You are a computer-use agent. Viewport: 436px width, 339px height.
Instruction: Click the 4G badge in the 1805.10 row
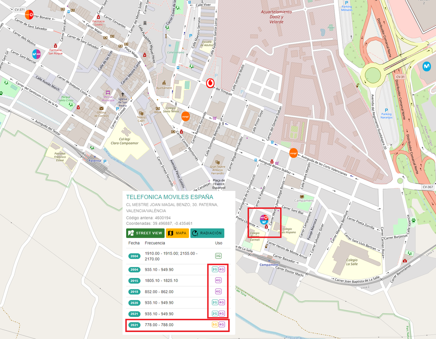pos(218,280)
